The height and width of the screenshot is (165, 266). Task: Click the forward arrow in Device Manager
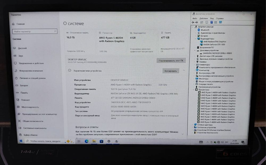197,22
